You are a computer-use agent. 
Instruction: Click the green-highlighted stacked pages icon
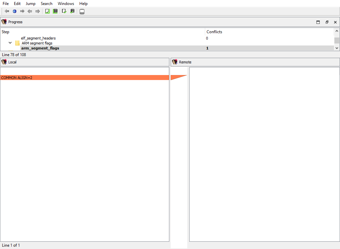coord(55,11)
